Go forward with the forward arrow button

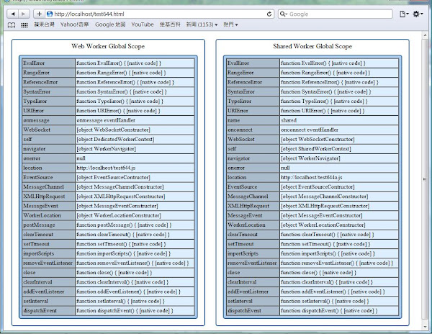[24, 14]
